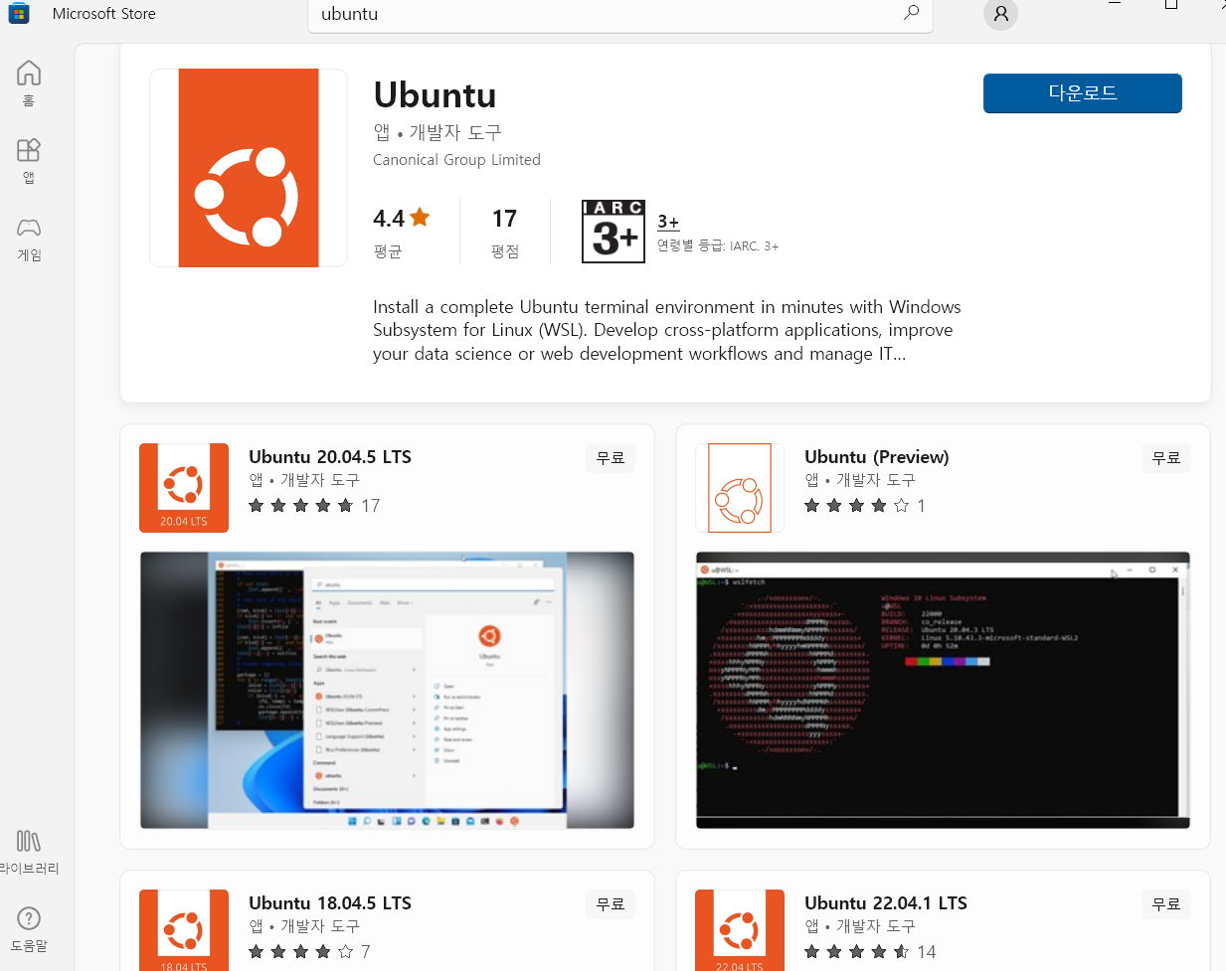1226x971 pixels.
Task: Click the star rating of Ubuntu 22.04.1 LTS
Action: click(x=857, y=952)
